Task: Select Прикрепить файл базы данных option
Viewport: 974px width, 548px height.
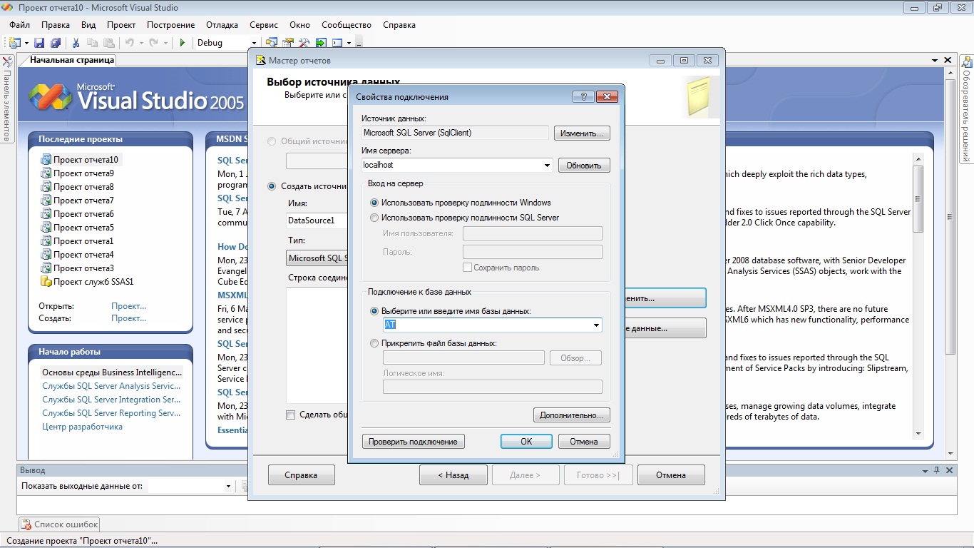Action: coord(374,343)
